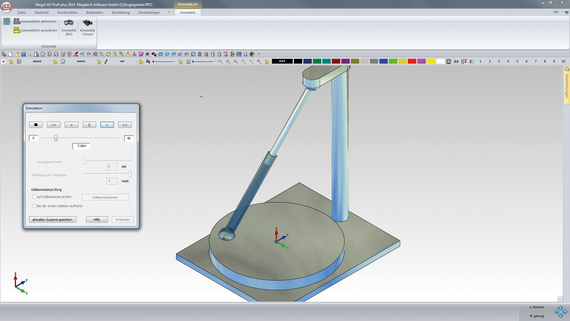
Task: Click the new document icon
Action: tap(10, 54)
